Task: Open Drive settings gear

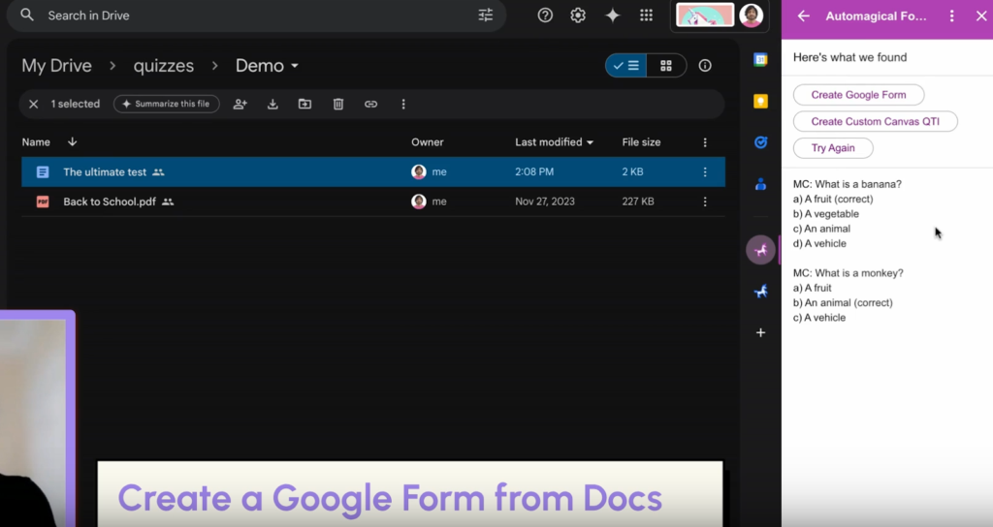Action: (x=578, y=15)
